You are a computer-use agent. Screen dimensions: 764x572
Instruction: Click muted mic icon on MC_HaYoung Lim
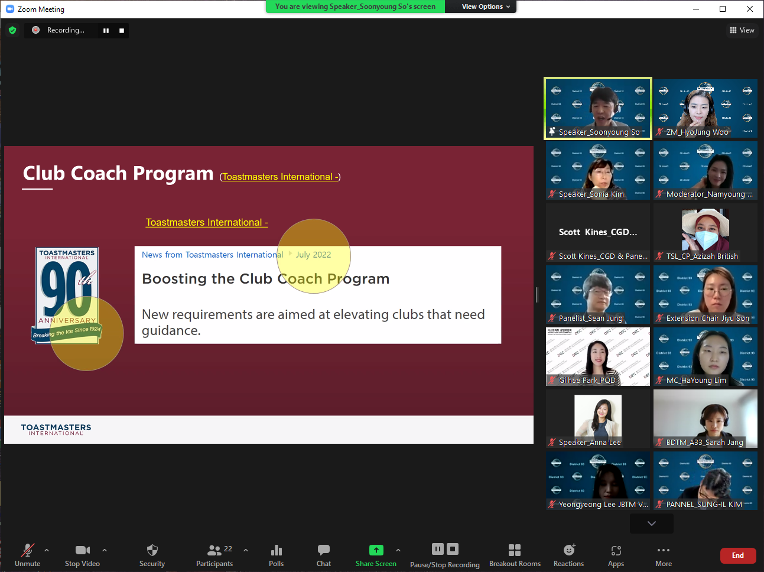pos(659,380)
